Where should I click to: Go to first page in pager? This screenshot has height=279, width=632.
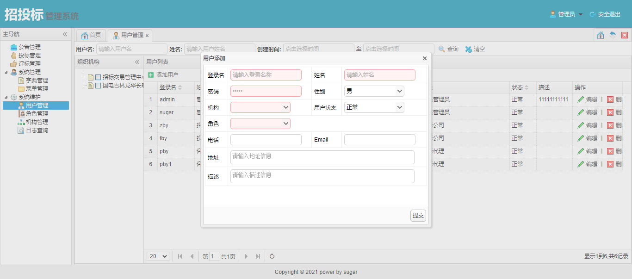[x=180, y=256]
